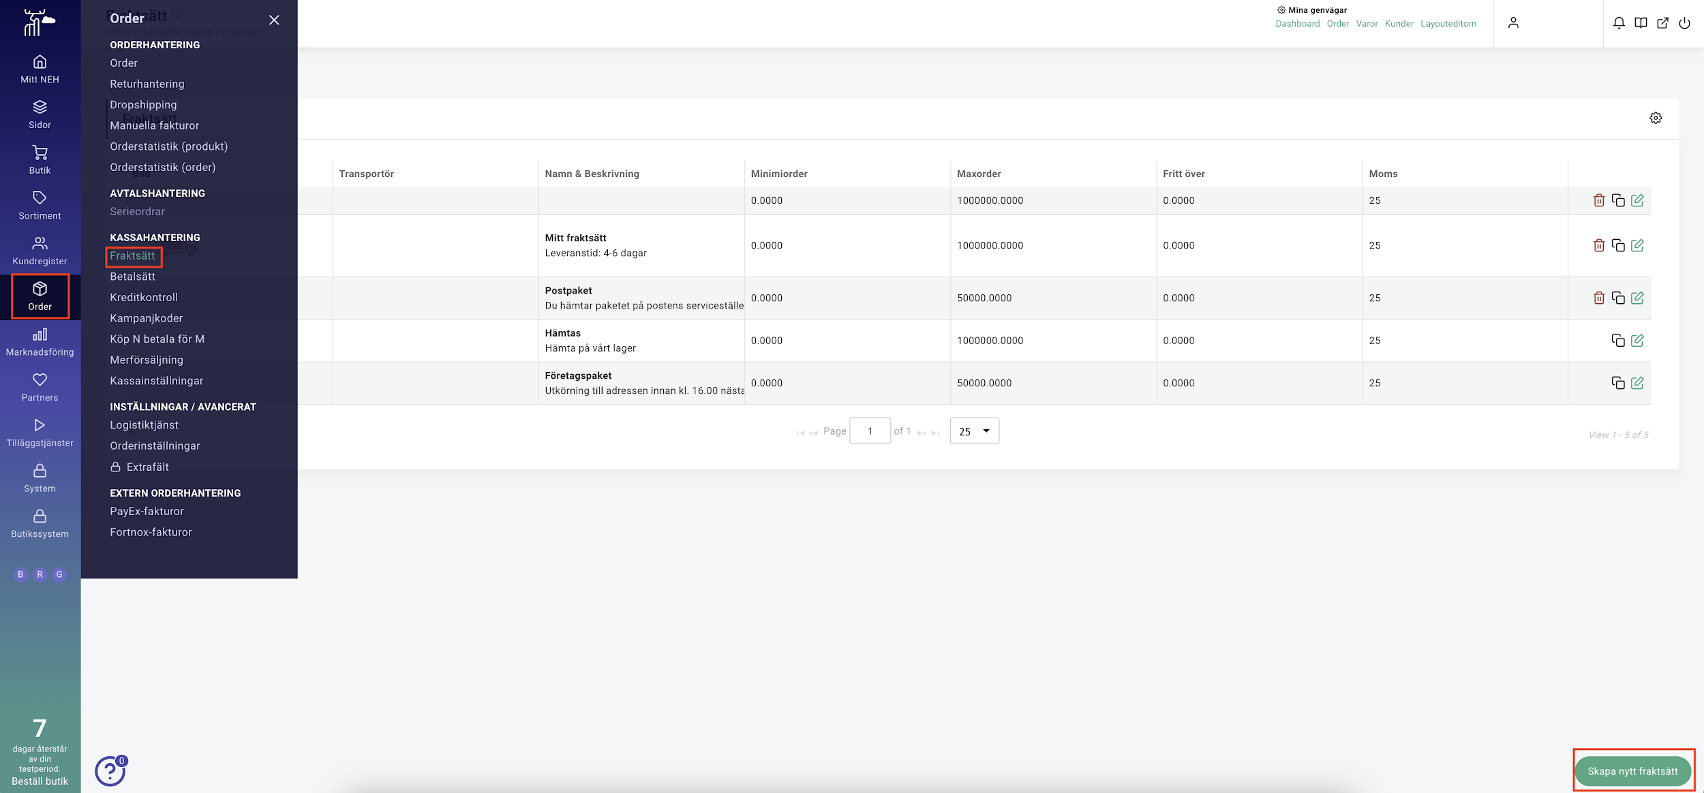This screenshot has height=793, width=1704.
Task: Select Betalsätt in the Order menu
Action: 132,277
